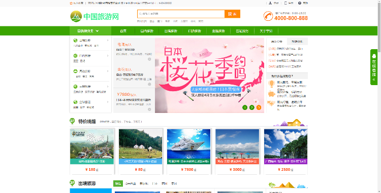Screen dimensions: 381x193
Task: Switch banner to slide 1
Action: tap(245, 107)
